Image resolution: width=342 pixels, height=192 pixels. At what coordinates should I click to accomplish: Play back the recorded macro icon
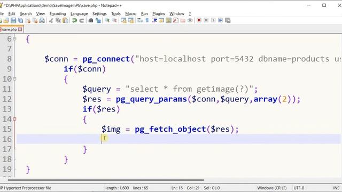pos(213,20)
